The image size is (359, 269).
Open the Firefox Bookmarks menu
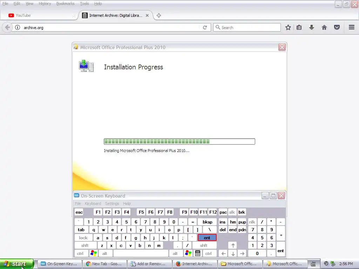pos(66,4)
